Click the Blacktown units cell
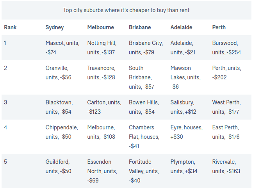The image size is (253, 188). pyautogui.click(x=59, y=107)
